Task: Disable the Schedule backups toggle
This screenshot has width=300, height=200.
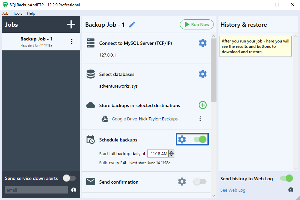Action: pyautogui.click(x=200, y=139)
